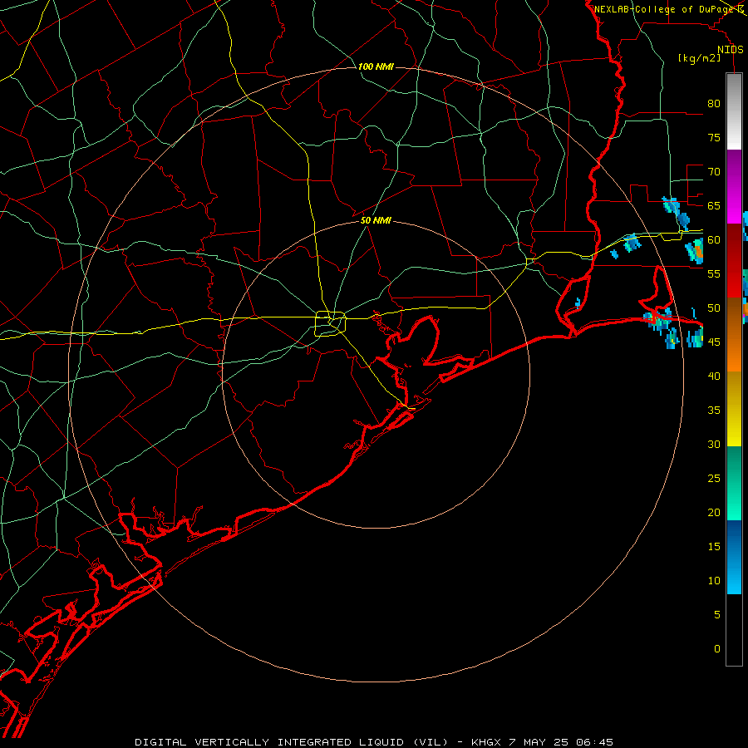Click the scale value 35
The width and height of the screenshot is (748, 748).
coord(714,411)
